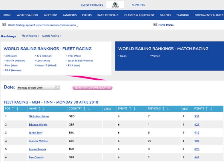Open EVENTS navigation menu
The image size is (224, 164).
tap(87, 15)
